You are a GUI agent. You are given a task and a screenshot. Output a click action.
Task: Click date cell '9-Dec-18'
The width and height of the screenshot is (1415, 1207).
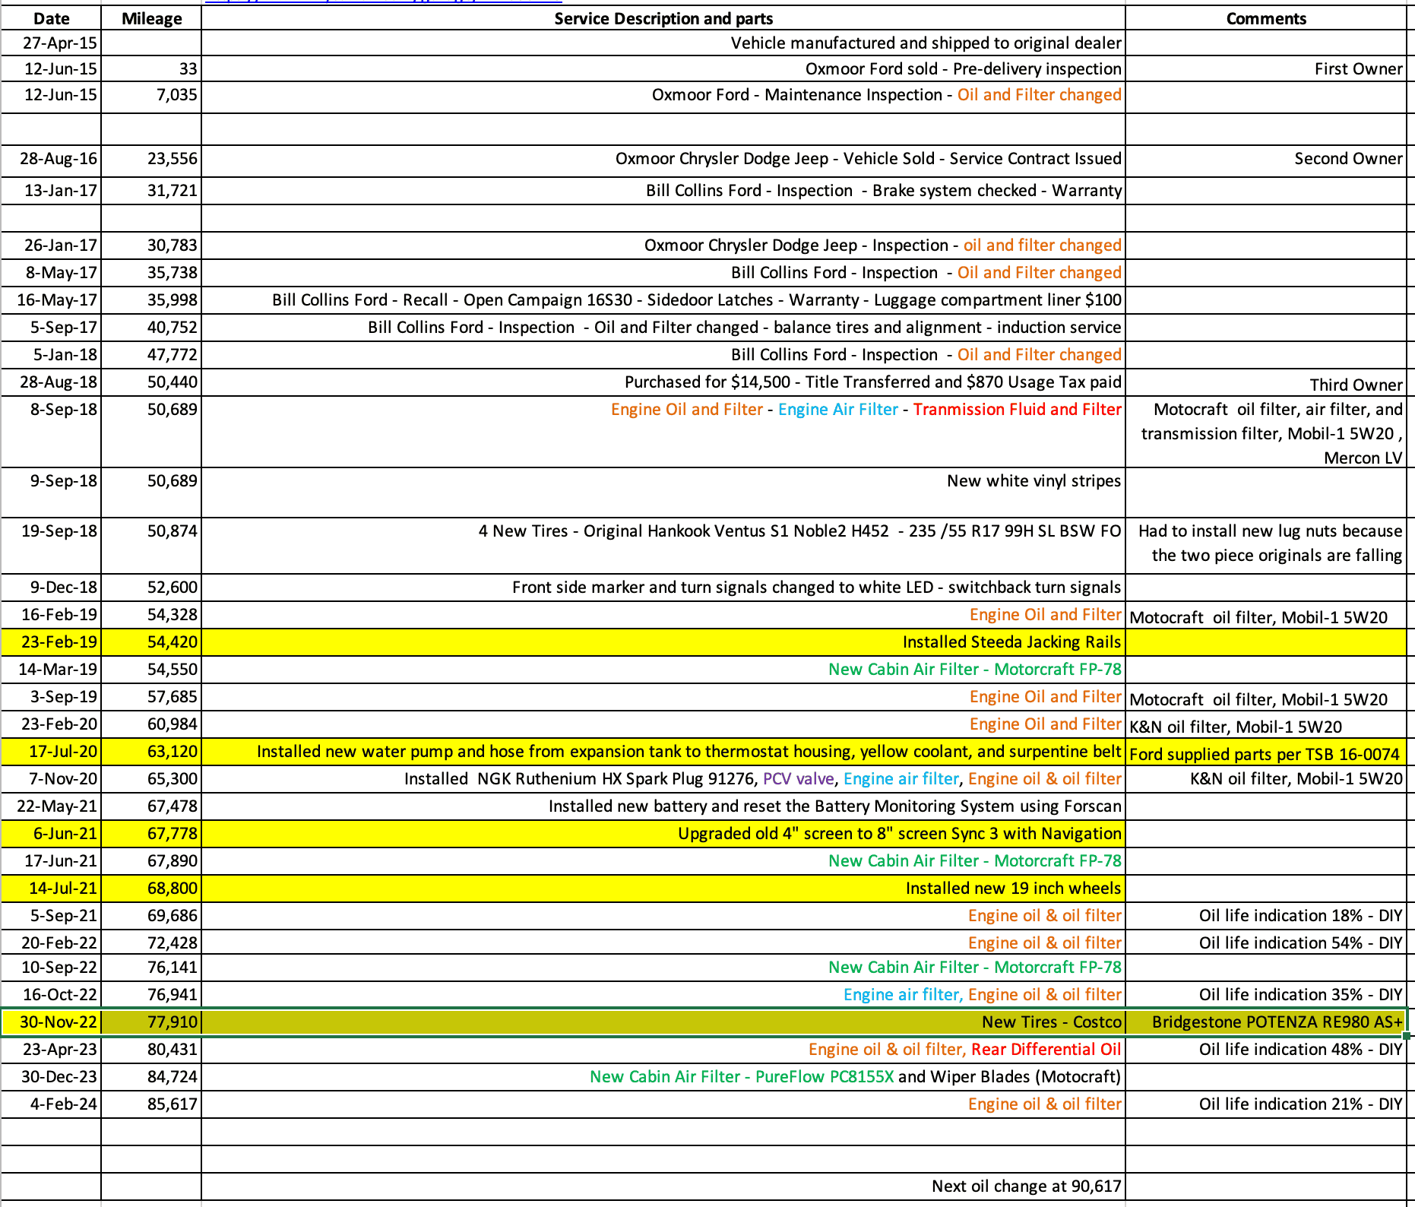click(51, 588)
